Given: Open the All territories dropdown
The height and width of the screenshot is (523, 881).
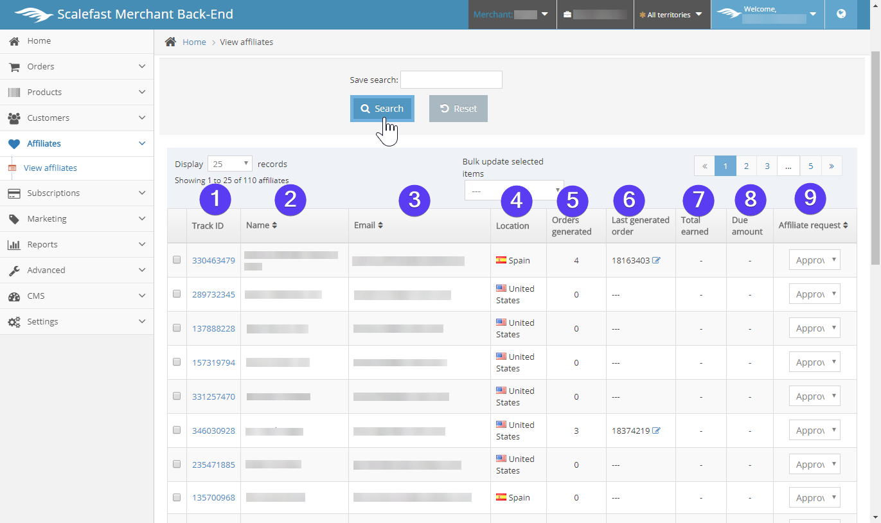Looking at the screenshot, I should [x=672, y=15].
